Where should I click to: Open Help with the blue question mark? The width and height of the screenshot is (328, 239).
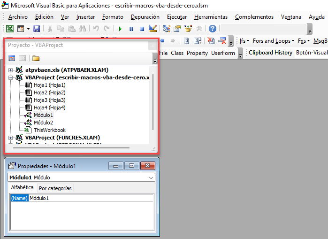213,29
